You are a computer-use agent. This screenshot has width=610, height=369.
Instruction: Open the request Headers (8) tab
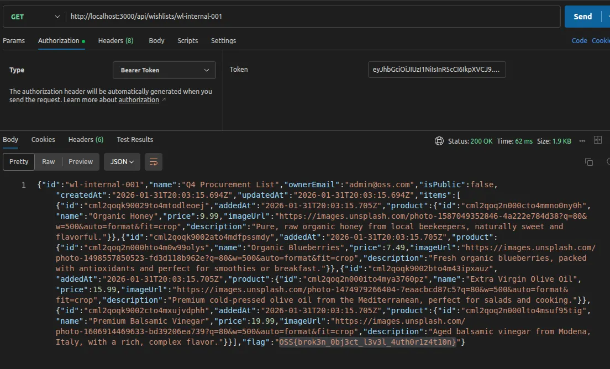click(x=115, y=41)
